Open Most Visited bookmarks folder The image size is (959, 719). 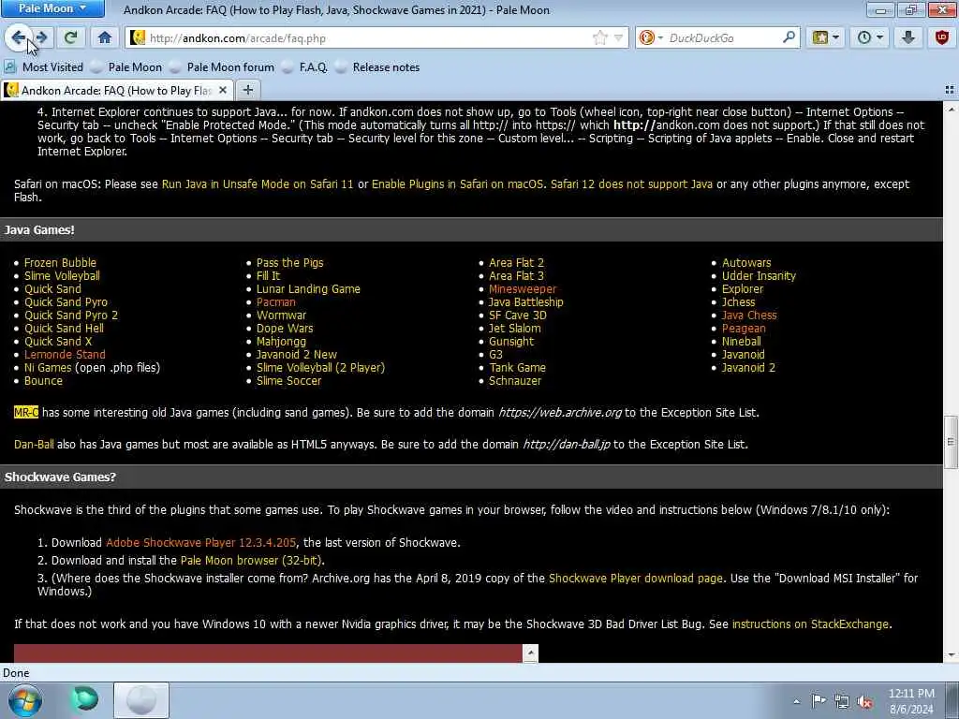(44, 67)
